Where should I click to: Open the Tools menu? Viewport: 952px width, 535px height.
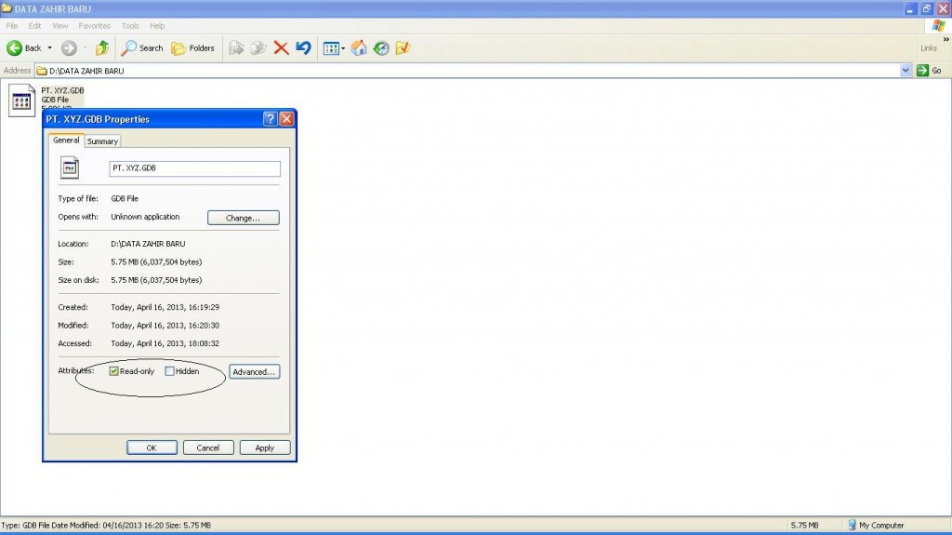pyautogui.click(x=130, y=26)
